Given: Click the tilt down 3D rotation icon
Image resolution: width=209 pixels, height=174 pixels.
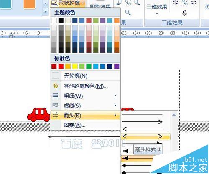Looking at the screenshot, I should coord(185,13).
